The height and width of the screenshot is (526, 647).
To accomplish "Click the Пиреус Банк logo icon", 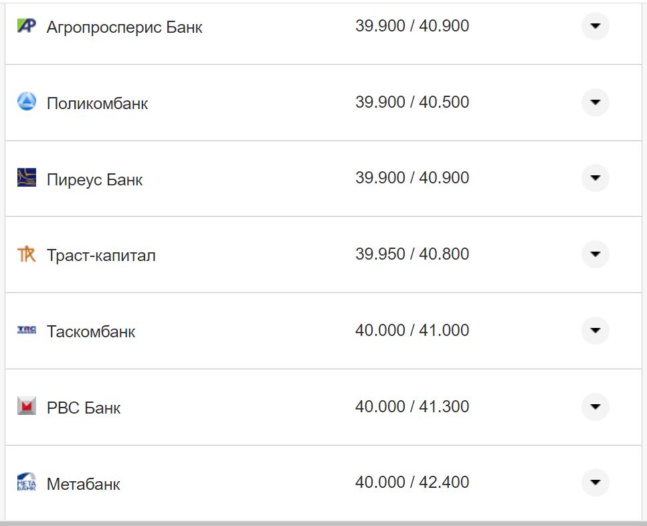I will click(26, 178).
